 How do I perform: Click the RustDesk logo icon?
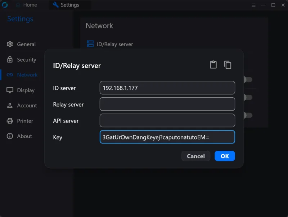[5, 5]
